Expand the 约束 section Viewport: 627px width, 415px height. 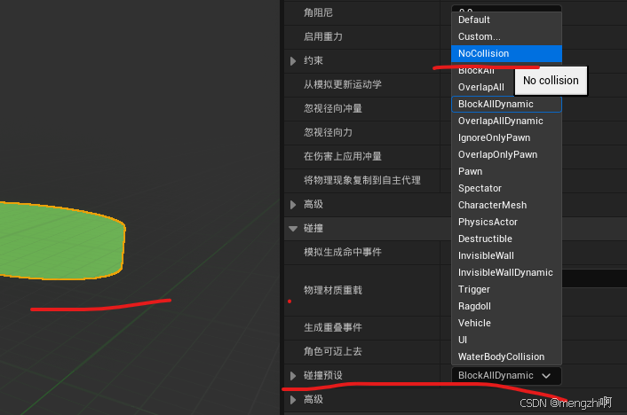(293, 60)
